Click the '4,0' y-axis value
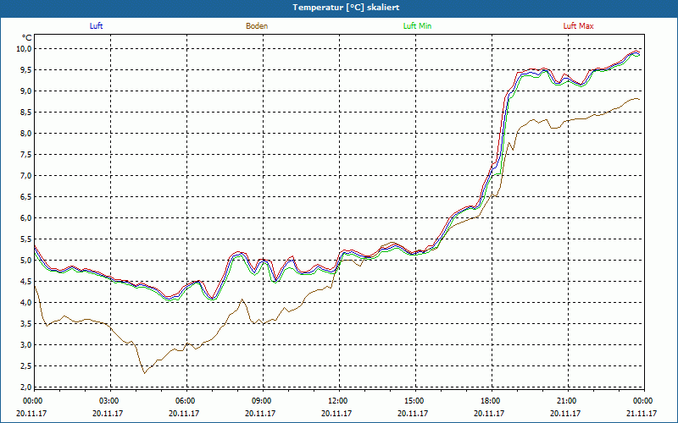Viewport: 678px width, 423px height. (26, 303)
